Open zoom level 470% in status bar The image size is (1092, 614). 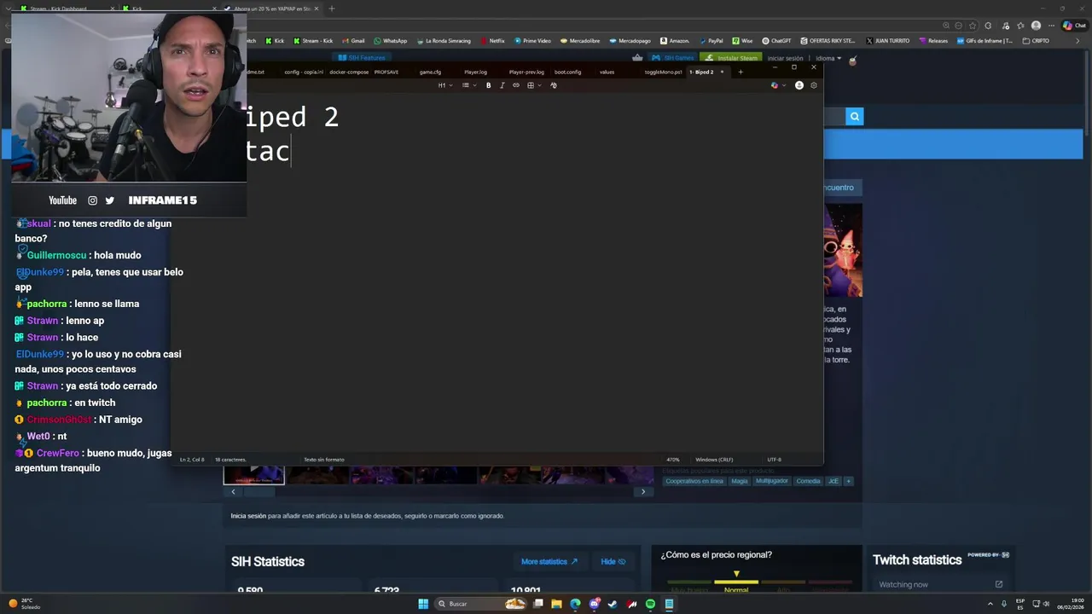click(673, 460)
